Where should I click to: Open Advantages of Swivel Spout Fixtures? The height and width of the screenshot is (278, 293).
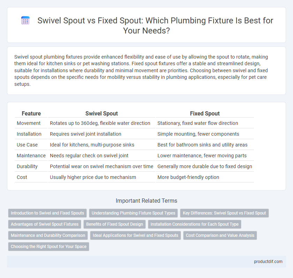click(x=45, y=224)
